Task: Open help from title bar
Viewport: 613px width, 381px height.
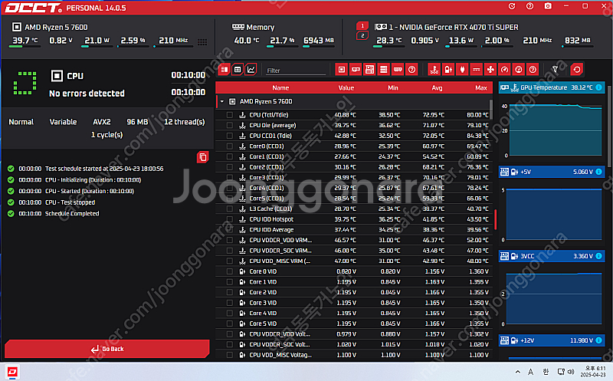Action: (x=529, y=6)
